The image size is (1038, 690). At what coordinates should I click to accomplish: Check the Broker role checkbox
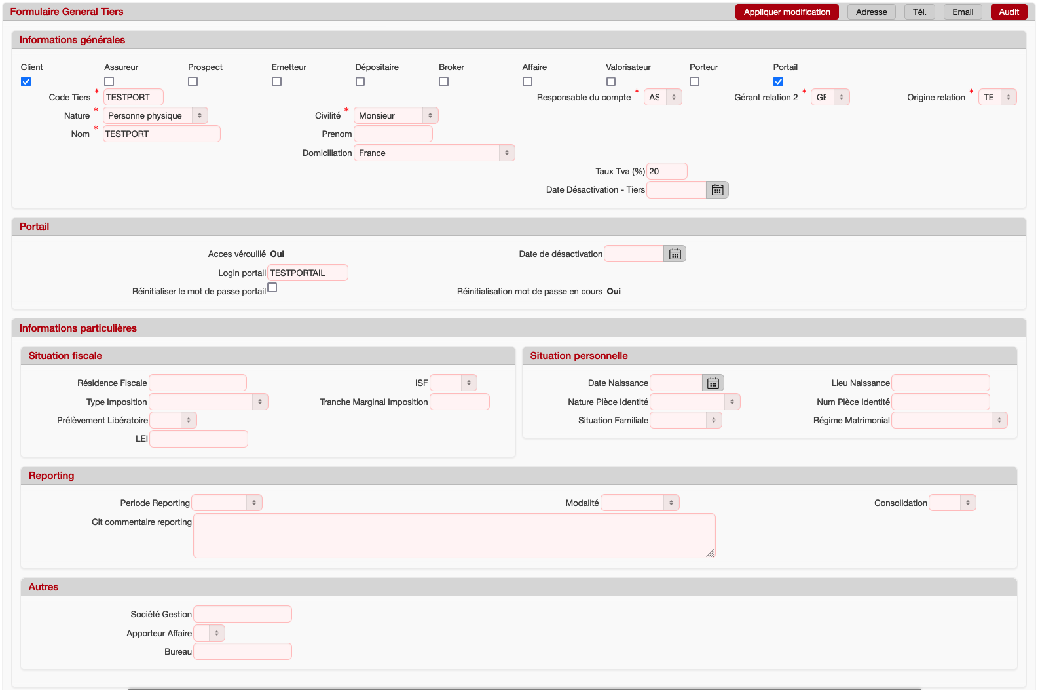(x=444, y=82)
